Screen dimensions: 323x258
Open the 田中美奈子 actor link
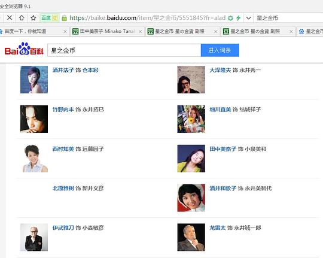223,149
